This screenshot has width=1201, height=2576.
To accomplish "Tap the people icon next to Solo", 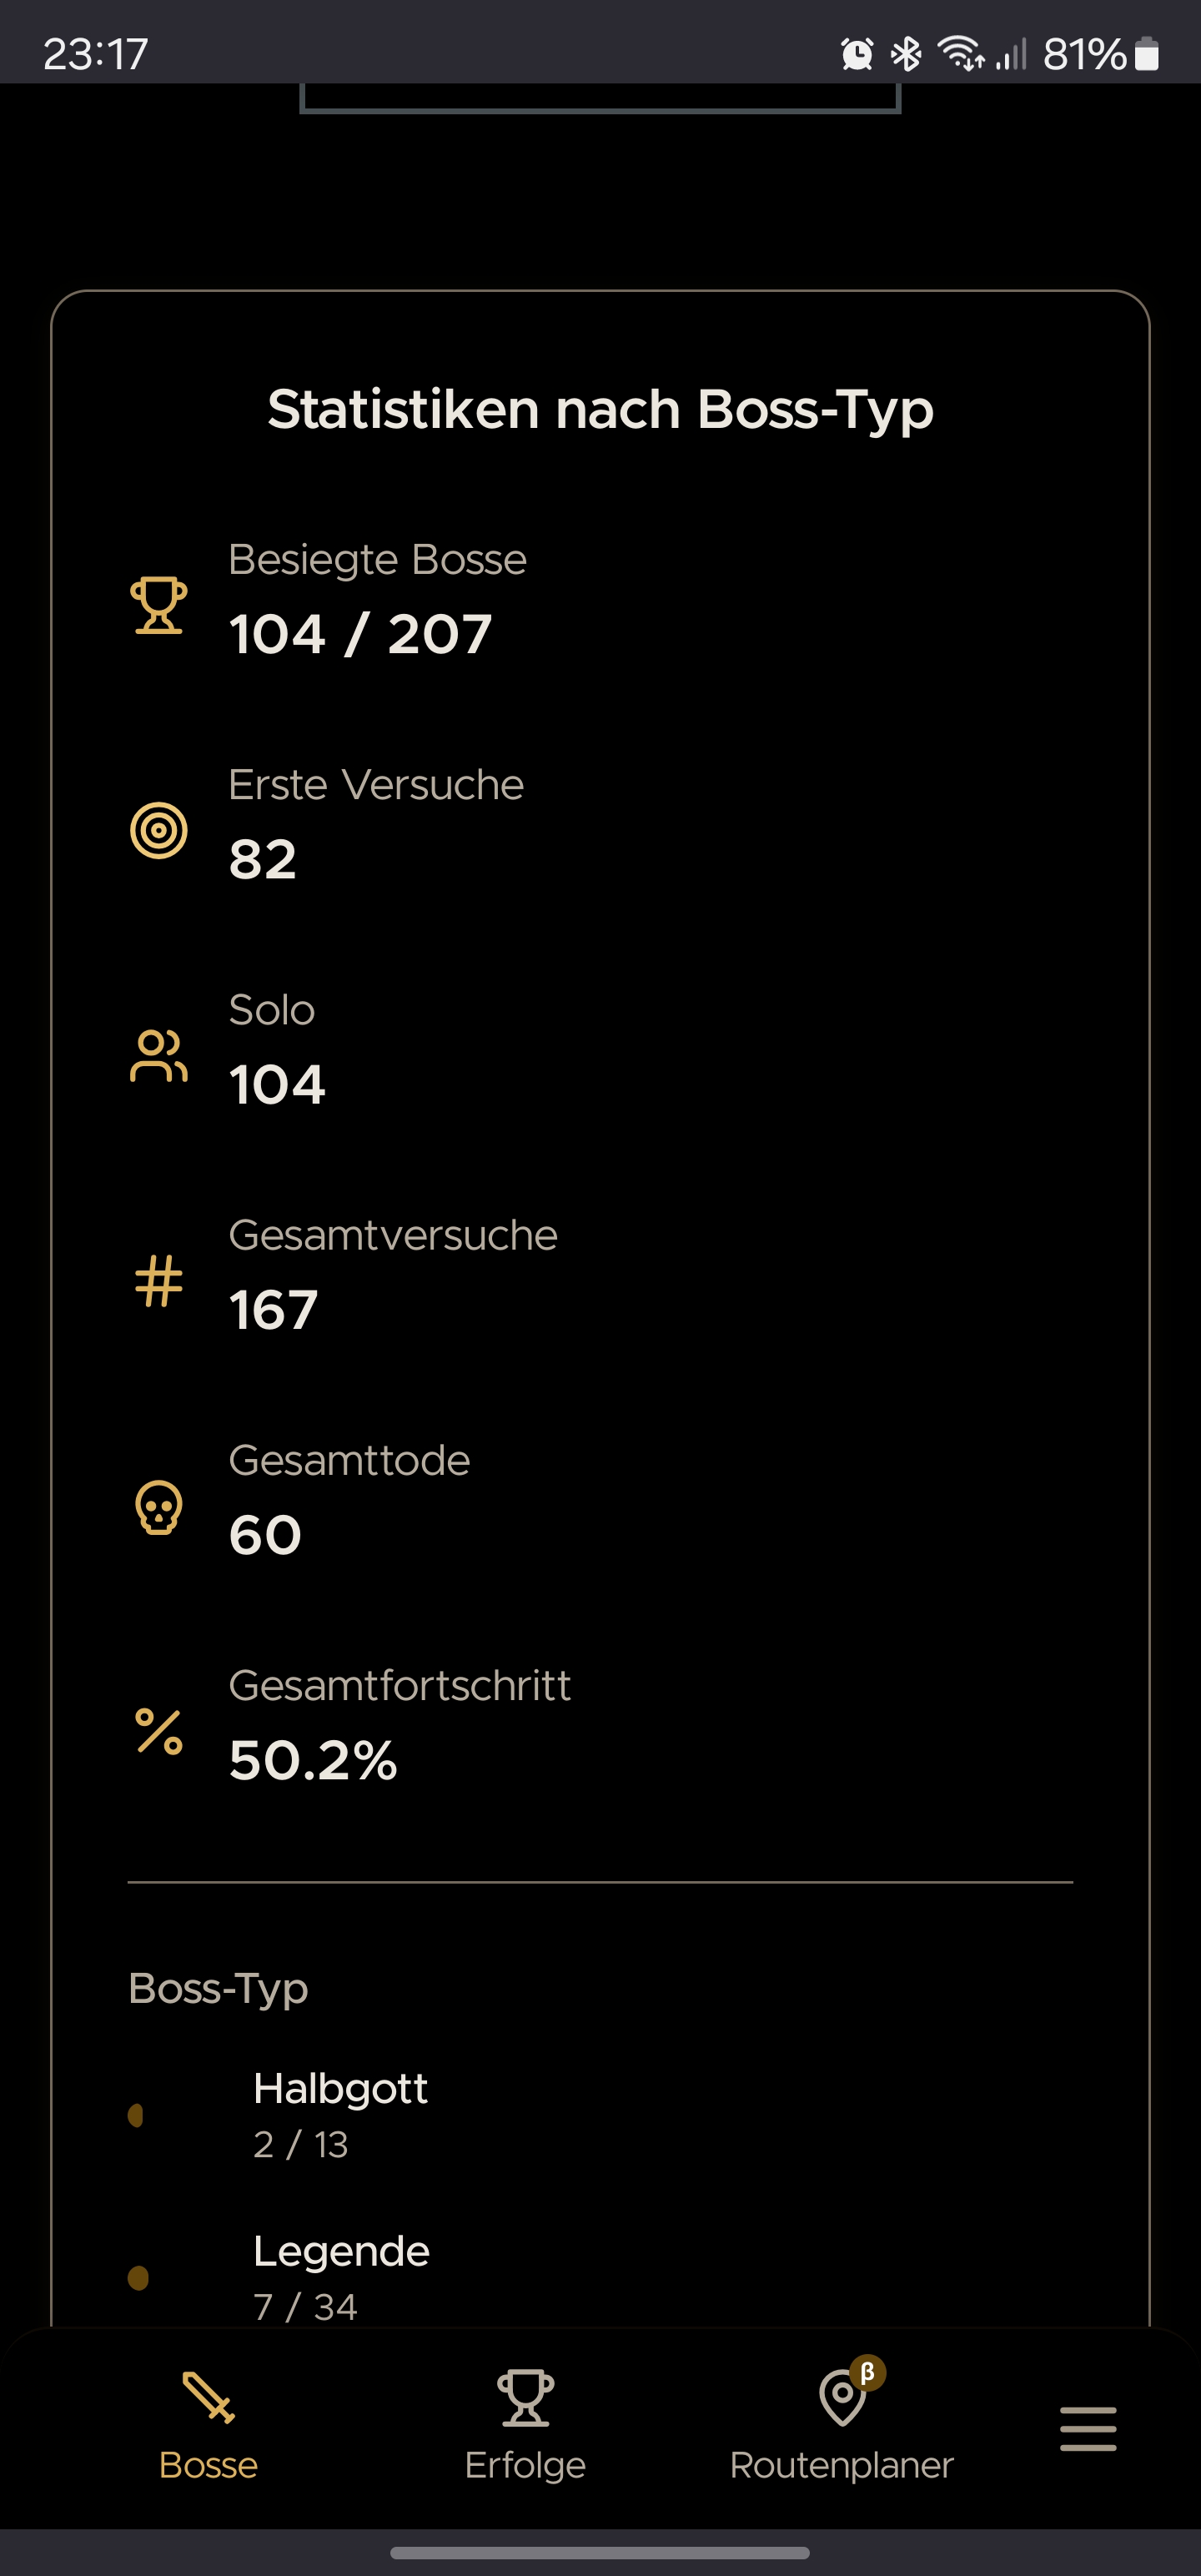I will click(x=158, y=1056).
